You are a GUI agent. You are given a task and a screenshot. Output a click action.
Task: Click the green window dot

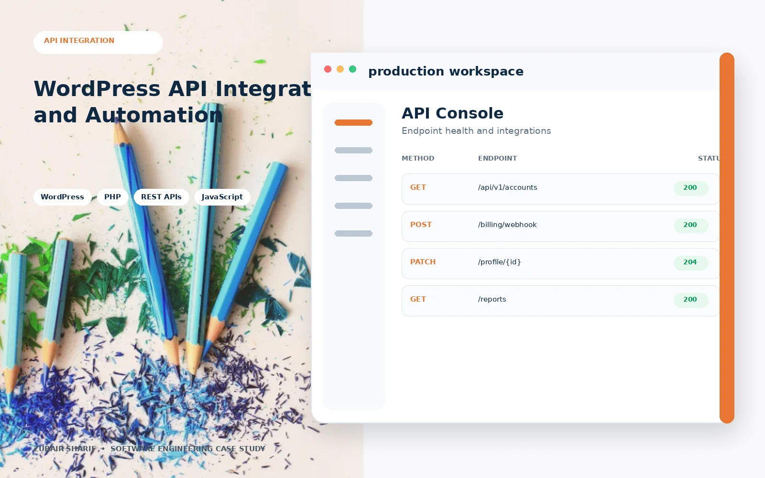352,69
